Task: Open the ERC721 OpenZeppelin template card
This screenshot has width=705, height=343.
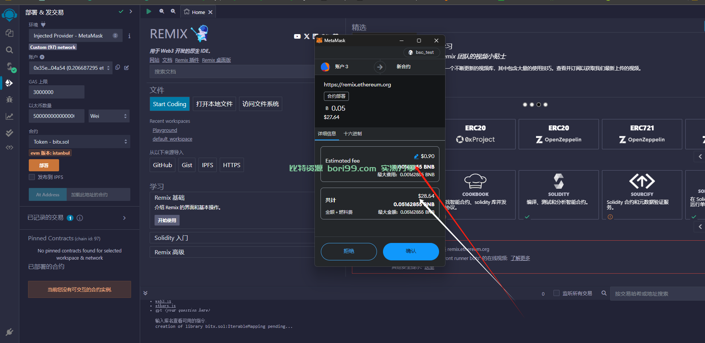Action: [x=642, y=134]
